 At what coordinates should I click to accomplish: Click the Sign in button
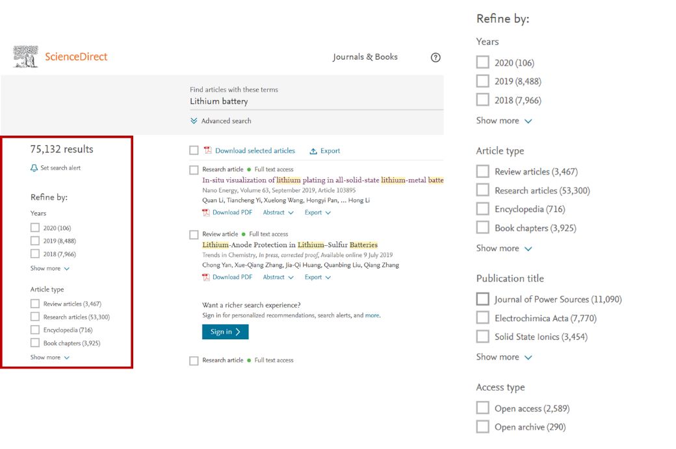(225, 332)
